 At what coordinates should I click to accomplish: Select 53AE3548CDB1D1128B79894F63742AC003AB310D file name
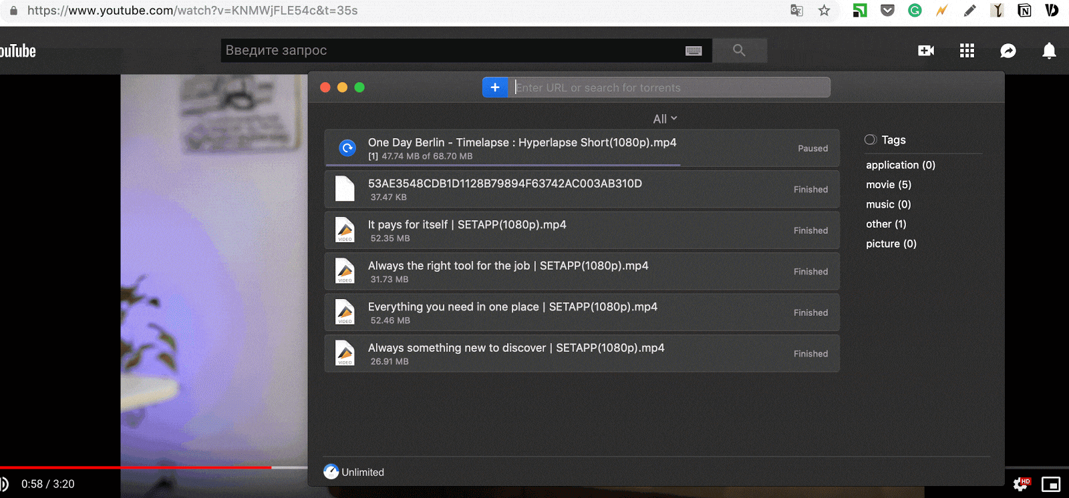(504, 184)
